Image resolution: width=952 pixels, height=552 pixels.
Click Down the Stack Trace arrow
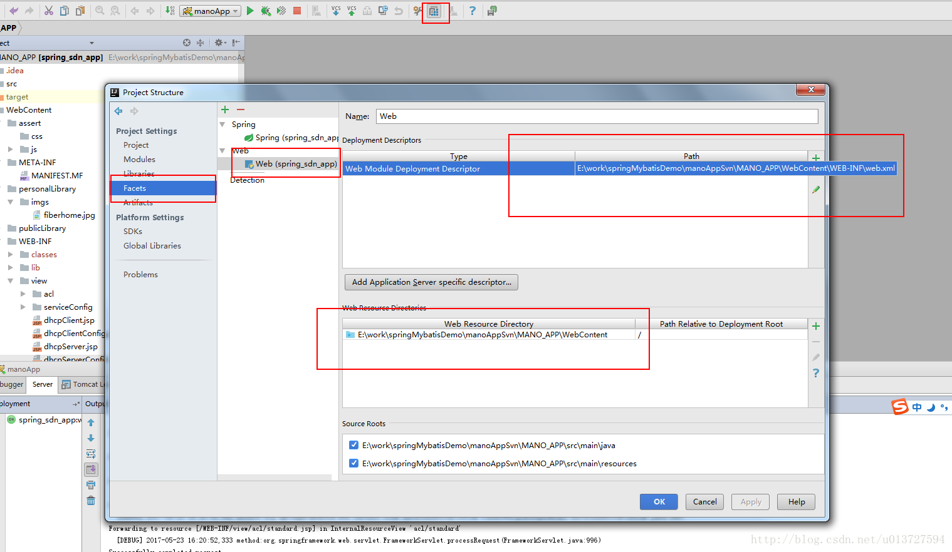(91, 438)
